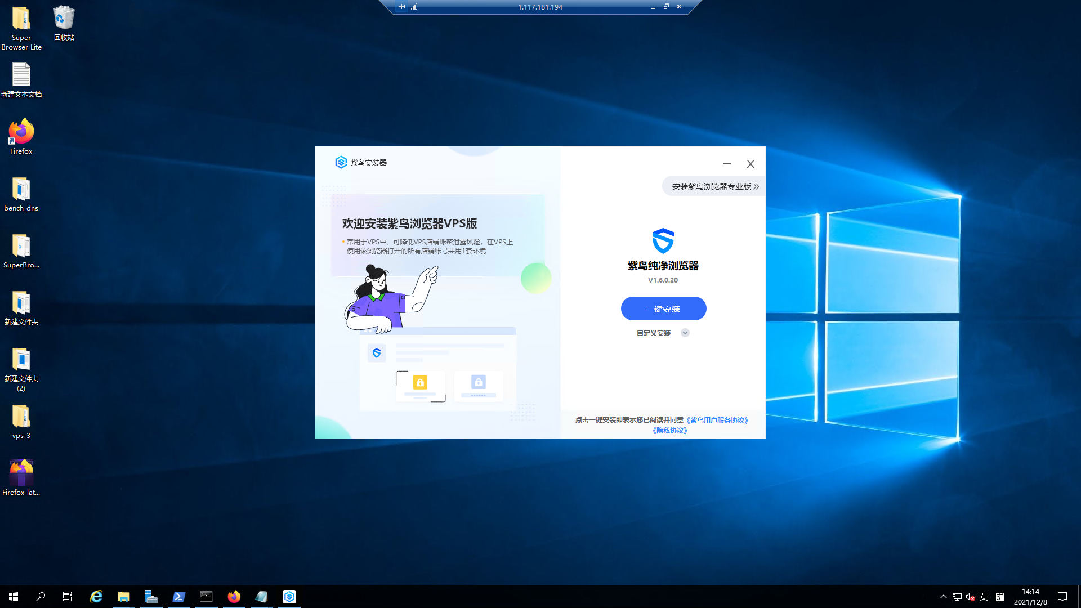Click the 一键安装 install button

pyautogui.click(x=663, y=309)
